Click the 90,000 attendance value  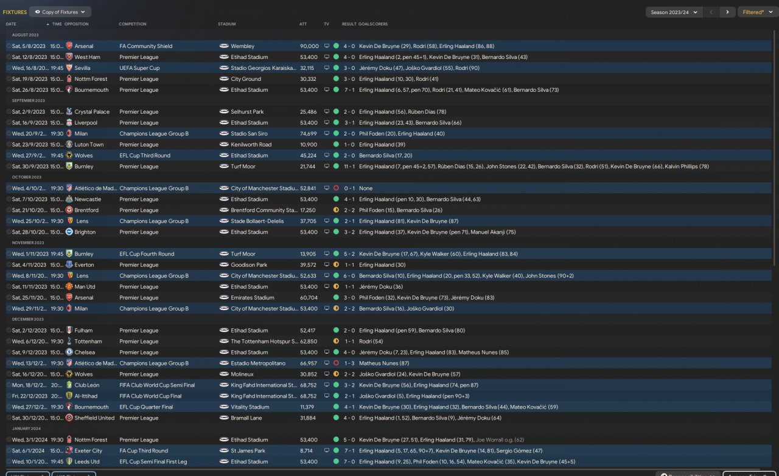[x=309, y=46]
